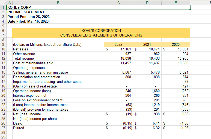Click the 2020 year header cell
The height and width of the screenshot is (139, 211).
click(176, 45)
